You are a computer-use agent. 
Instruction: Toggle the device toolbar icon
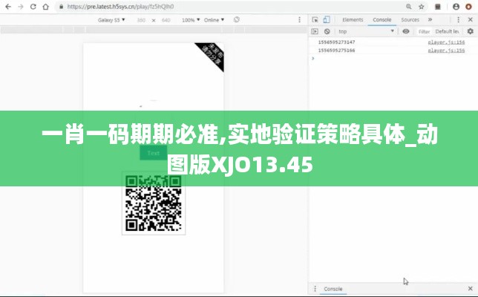click(x=327, y=20)
